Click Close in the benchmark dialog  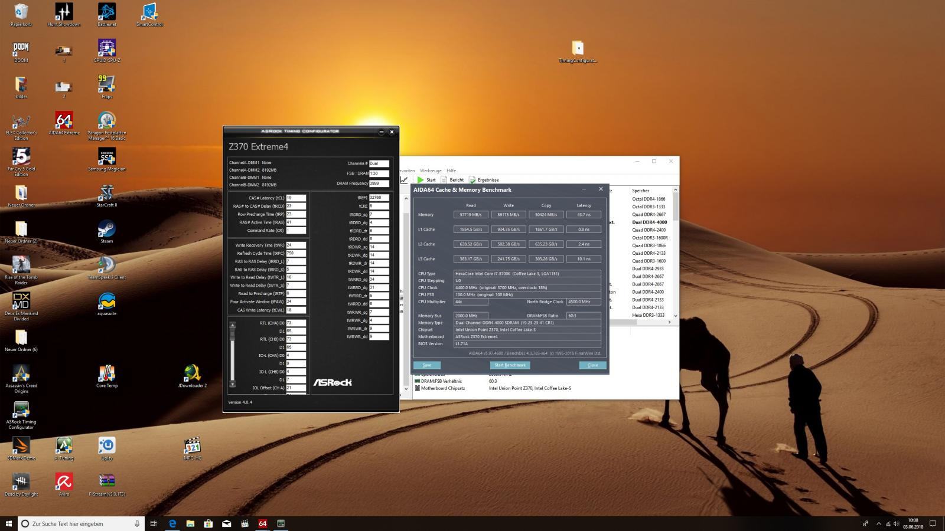click(592, 365)
